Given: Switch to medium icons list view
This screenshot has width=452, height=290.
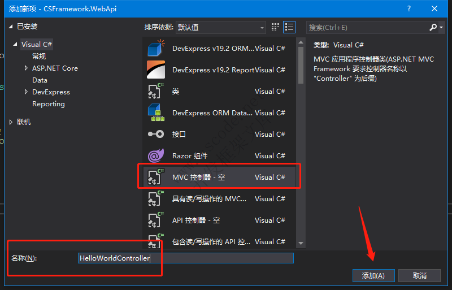Looking at the screenshot, I should pos(289,27).
